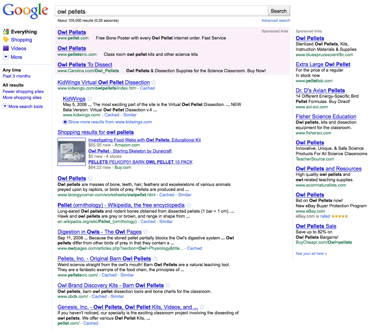Click the Everything icon in sidebar
The width and height of the screenshot is (378, 330).
[x=6, y=31]
